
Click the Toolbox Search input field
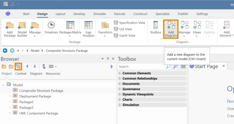point(142,67)
